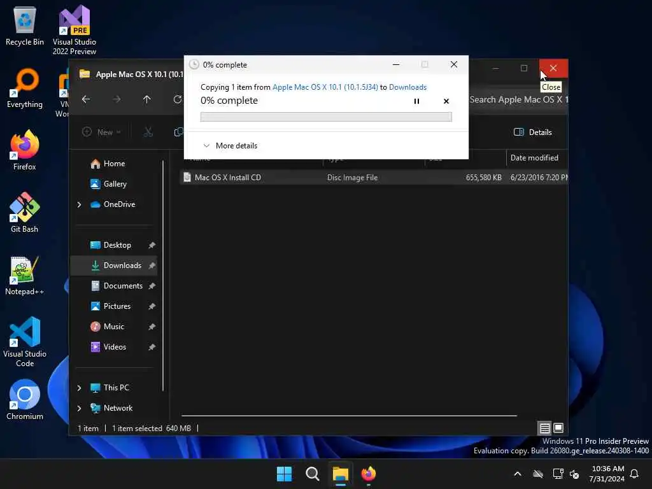Screen dimensions: 652x489
Task: Open the Recycle Bin desktop icon
Action: tap(25, 26)
